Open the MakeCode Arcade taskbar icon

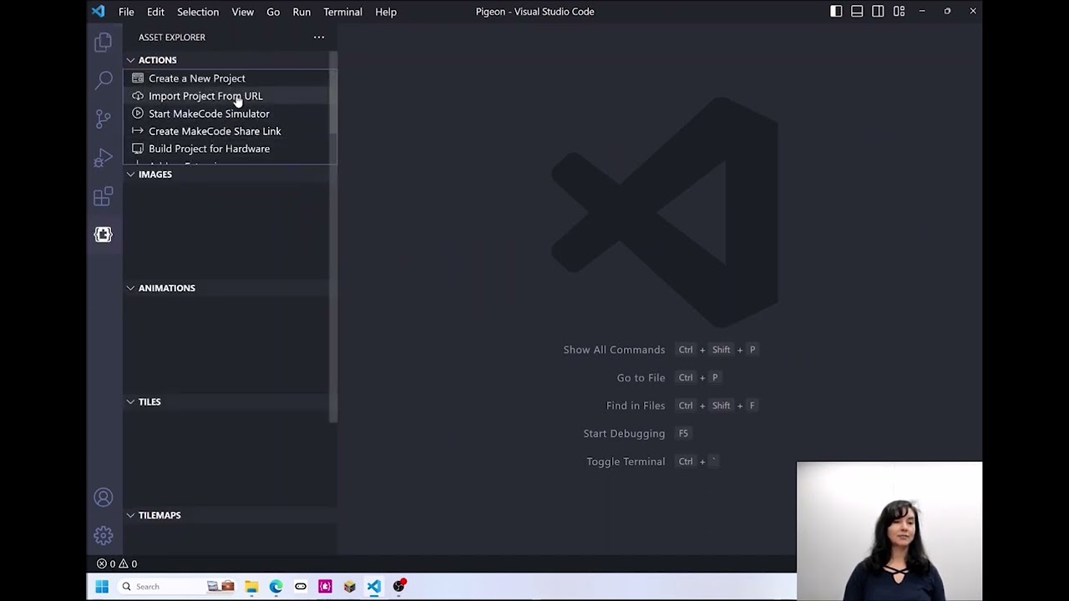[301, 587]
